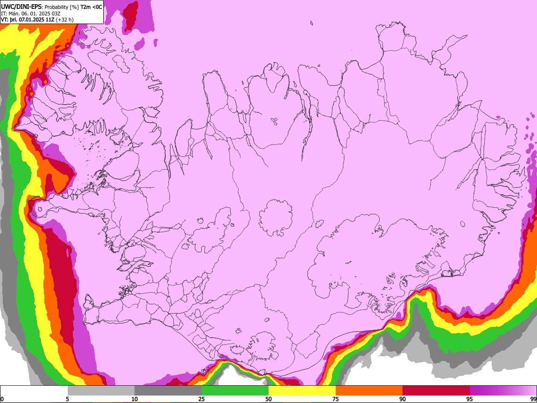Click the legend scale value 90
Image resolution: width=537 pixels, height=403 pixels.
(x=403, y=399)
